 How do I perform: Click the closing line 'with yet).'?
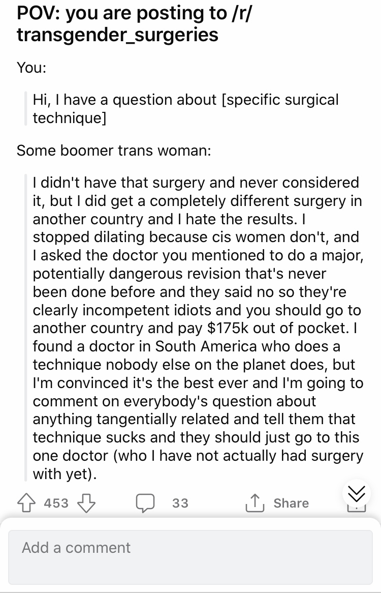pos(65,473)
